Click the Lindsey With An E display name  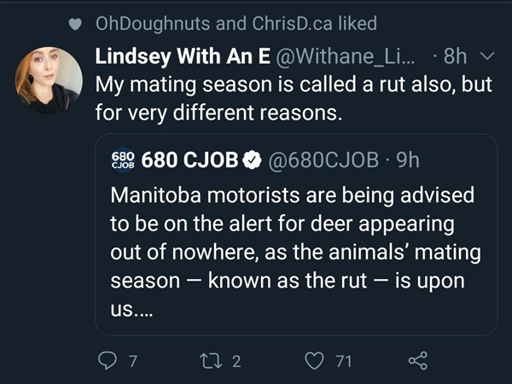(183, 56)
